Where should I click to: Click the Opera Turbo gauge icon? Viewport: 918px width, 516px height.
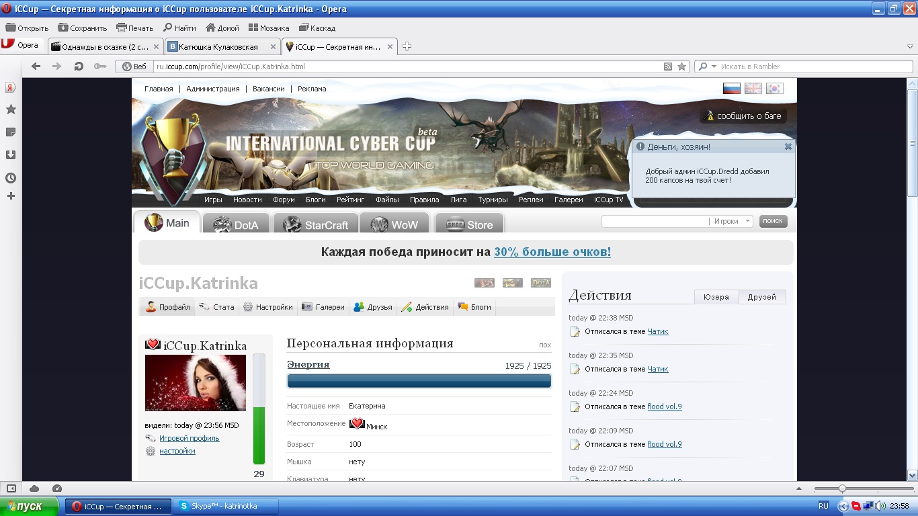[x=57, y=488]
